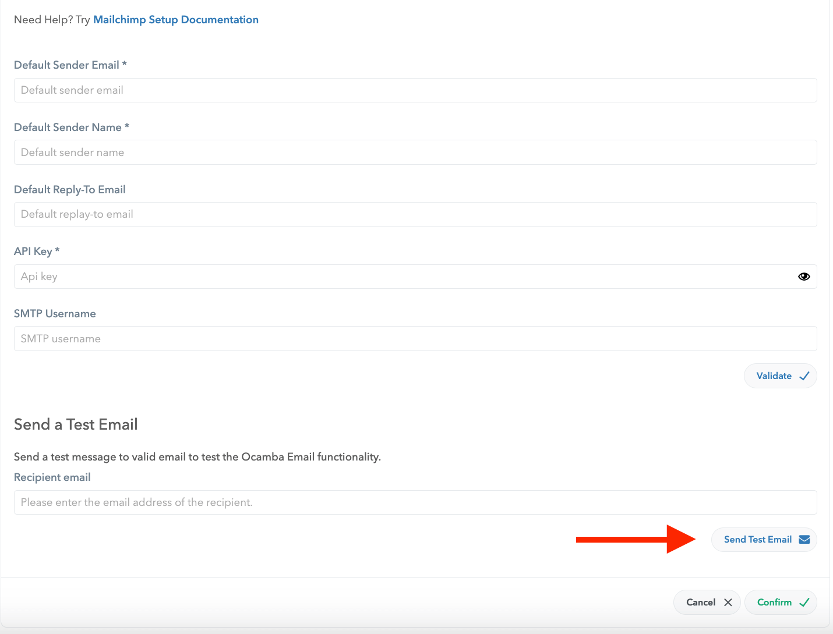Confirm the email provider settings

[x=781, y=603]
